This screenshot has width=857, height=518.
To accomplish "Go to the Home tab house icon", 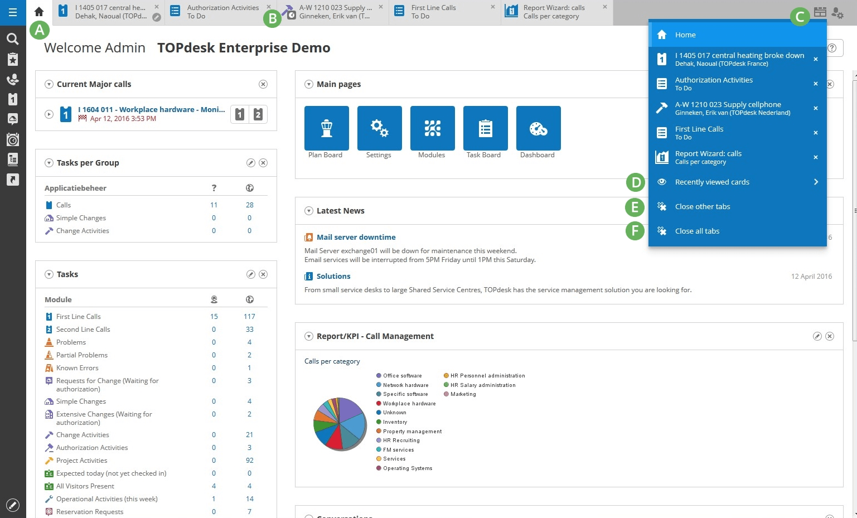I will coord(39,12).
